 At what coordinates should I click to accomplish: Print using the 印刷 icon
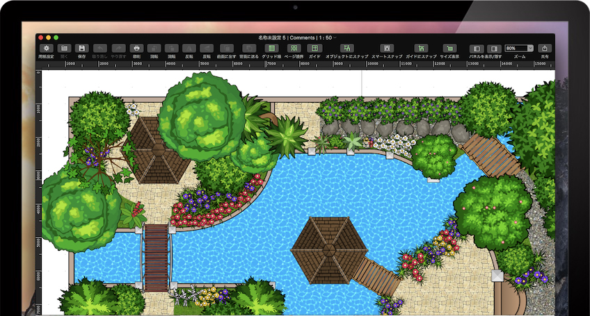tap(136, 48)
